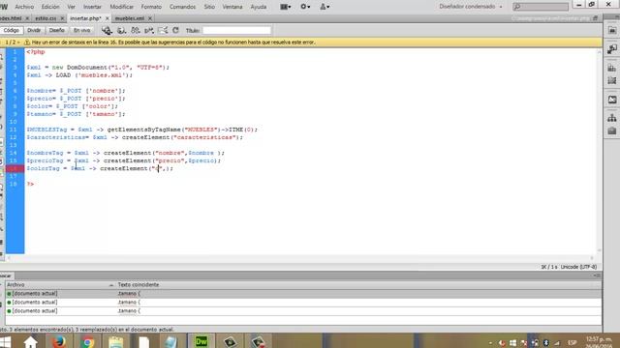The height and width of the screenshot is (348, 620).
Task: Select the third [documento actual] result row
Action: [x=303, y=311]
